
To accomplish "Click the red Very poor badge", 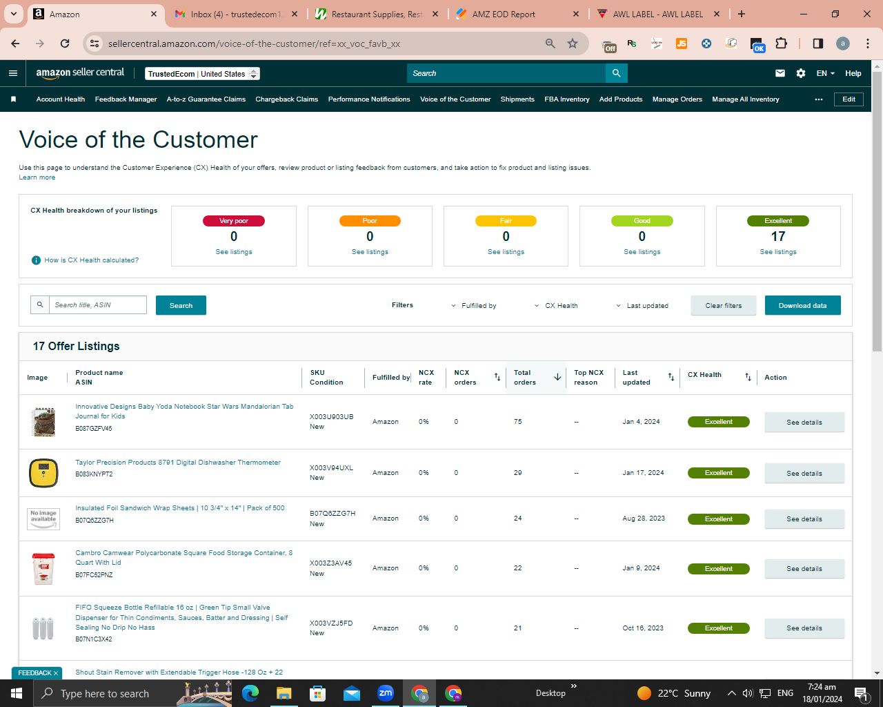I will pyautogui.click(x=234, y=221).
